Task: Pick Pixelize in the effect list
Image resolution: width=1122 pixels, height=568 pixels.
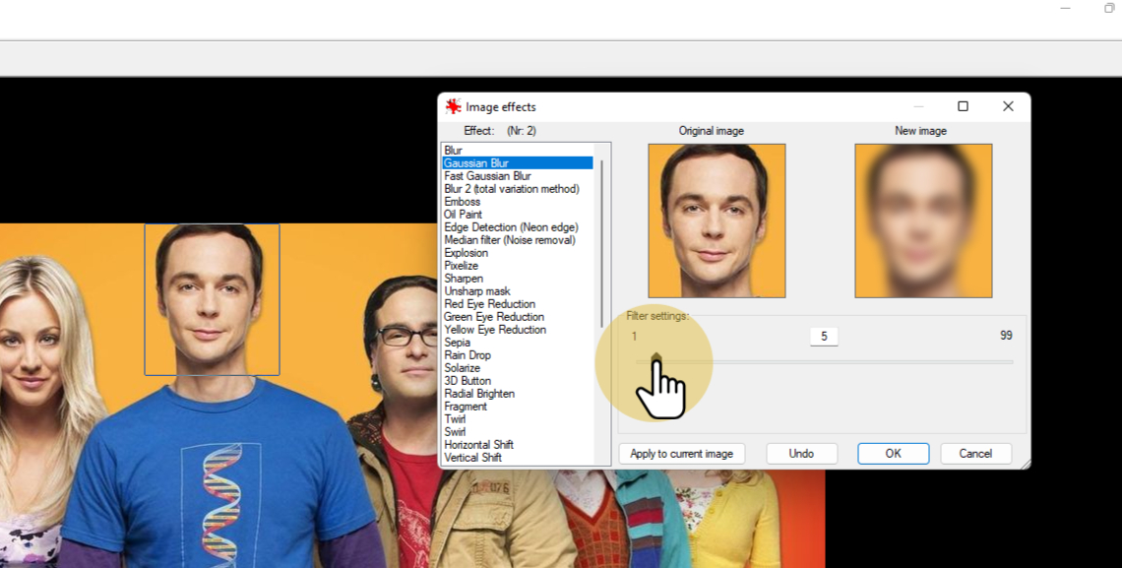Action: 461,266
